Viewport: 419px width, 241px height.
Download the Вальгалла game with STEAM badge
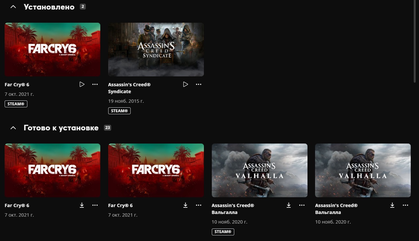[289, 205]
